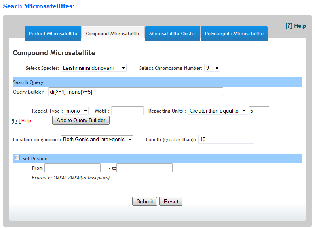Click the [?] Help link

(295, 26)
